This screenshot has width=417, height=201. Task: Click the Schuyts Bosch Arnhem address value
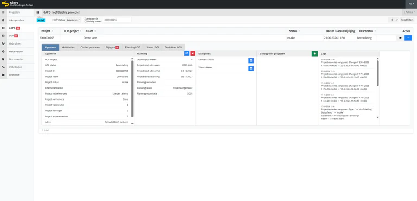click(x=117, y=122)
